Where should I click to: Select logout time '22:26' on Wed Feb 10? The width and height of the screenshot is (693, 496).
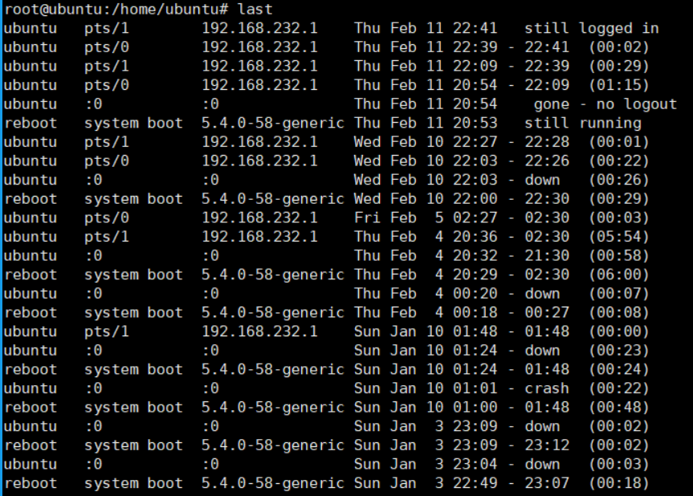coord(547,161)
